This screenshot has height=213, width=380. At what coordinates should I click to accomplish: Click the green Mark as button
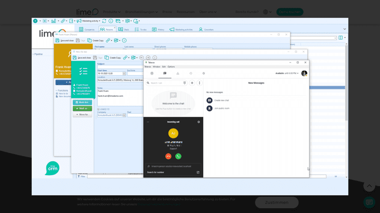point(82,108)
